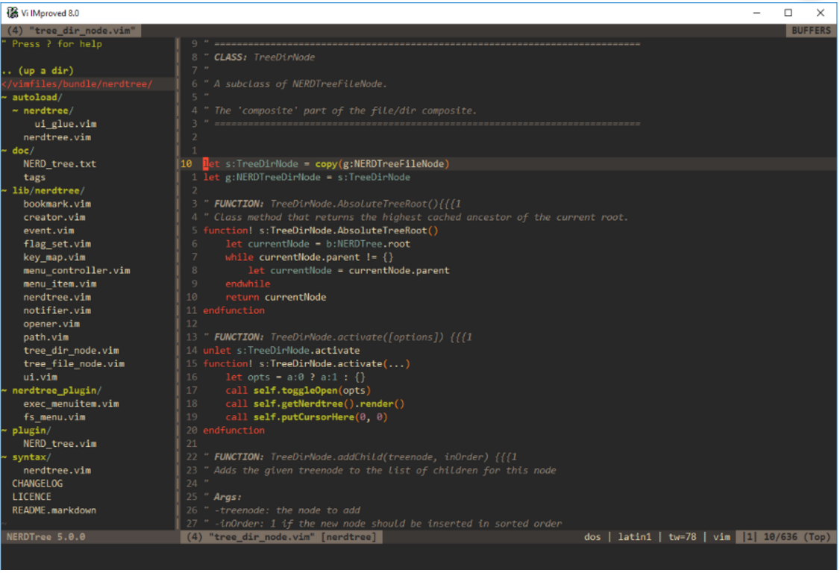The image size is (840, 573).
Task: Open README.markdown in the tree
Action: pos(54,510)
